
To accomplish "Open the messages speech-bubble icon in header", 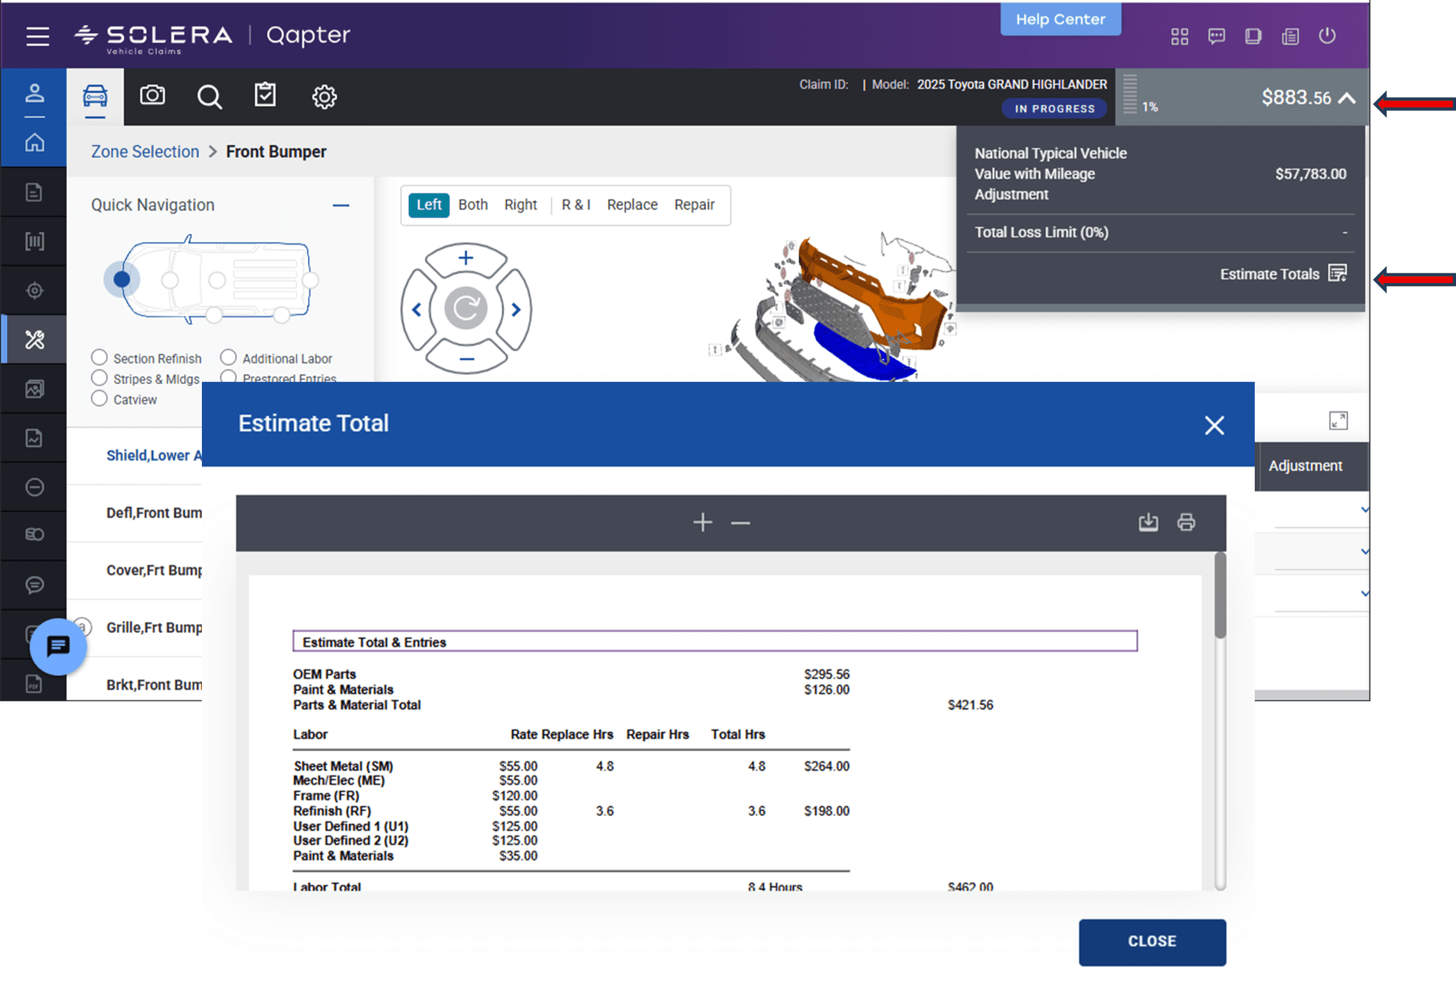I will (1216, 36).
